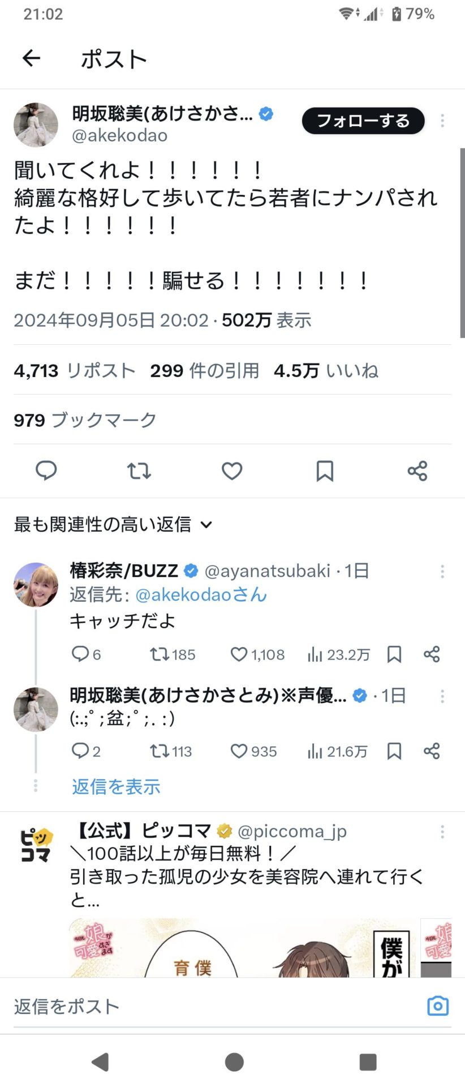Like the main post with heart icon

(x=231, y=470)
